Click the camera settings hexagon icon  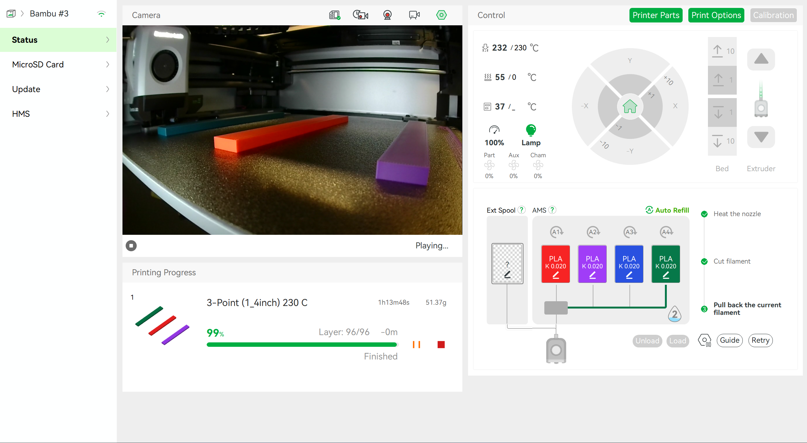(441, 15)
